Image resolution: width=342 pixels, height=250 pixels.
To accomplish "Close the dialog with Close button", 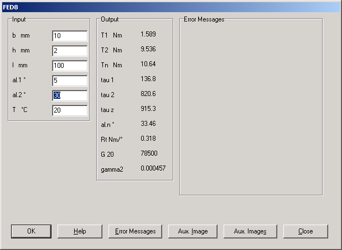I will tap(305, 231).
